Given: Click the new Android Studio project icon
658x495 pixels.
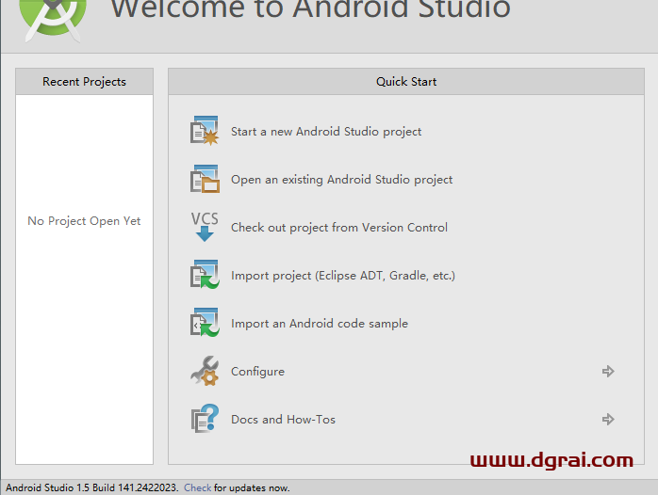Looking at the screenshot, I should (205, 131).
